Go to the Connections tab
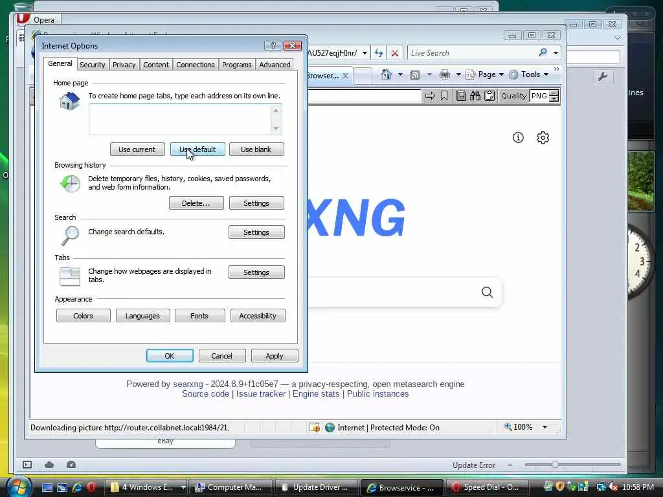The height and width of the screenshot is (497, 663). (x=196, y=65)
